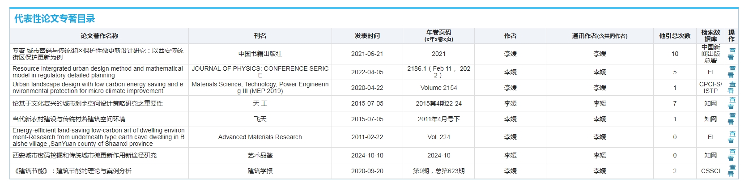
Task: Click the 代表性论文专著目录 section title
Action: 55,19
